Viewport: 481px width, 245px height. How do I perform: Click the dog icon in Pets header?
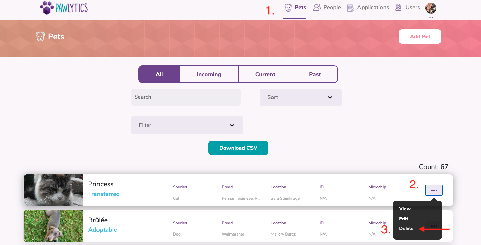coord(40,37)
